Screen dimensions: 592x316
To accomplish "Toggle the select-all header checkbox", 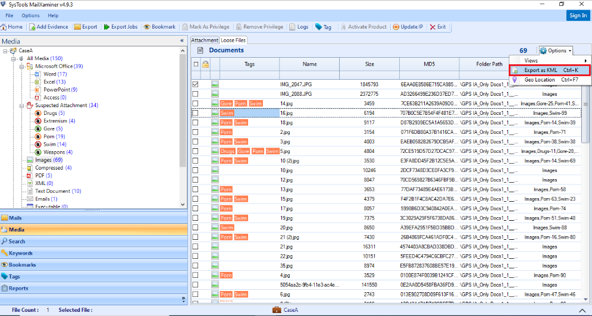I will [196, 64].
